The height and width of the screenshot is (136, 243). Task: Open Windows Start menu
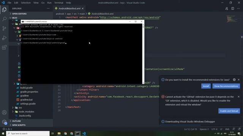[3, 133]
